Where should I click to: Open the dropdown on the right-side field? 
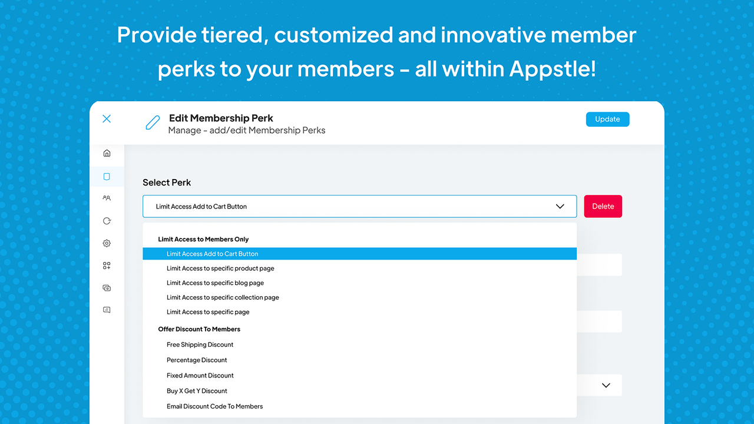point(606,385)
